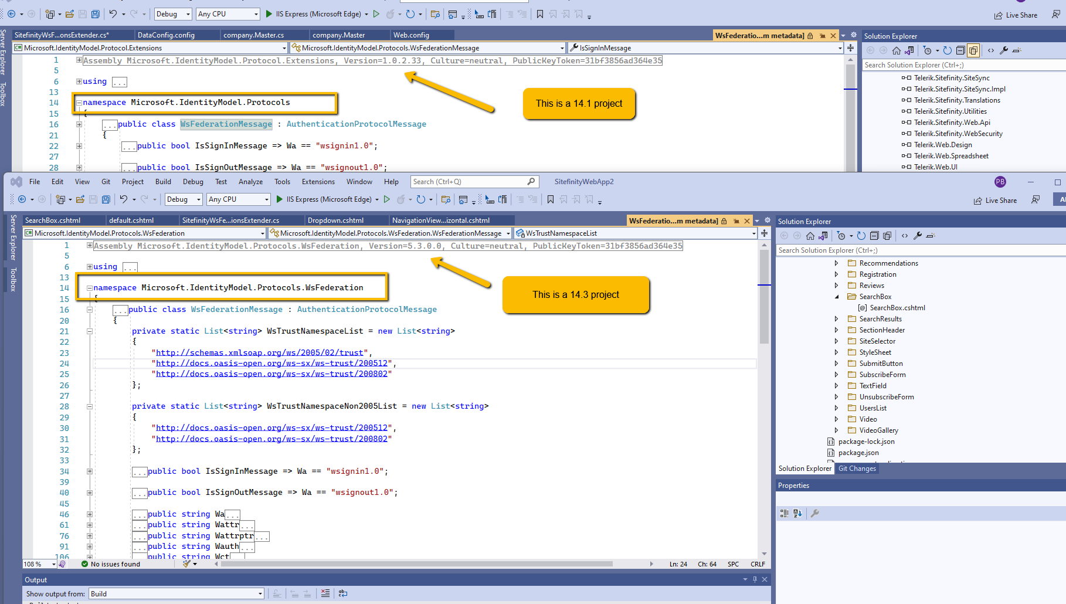Open the 'Show output from' Build dropdown
This screenshot has height=604, width=1066.
click(x=260, y=594)
